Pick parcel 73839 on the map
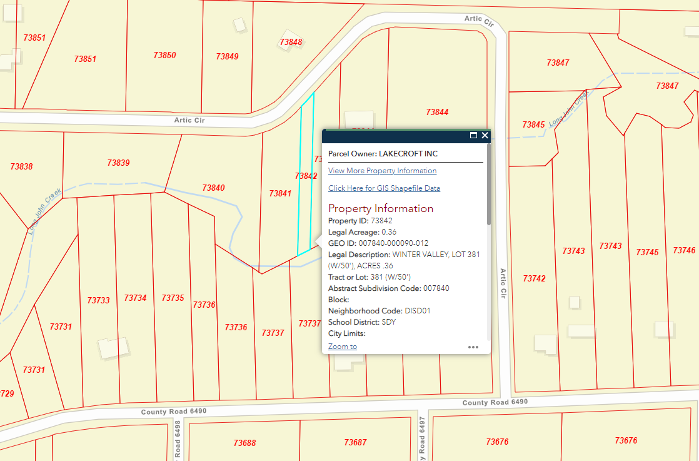This screenshot has width=699, height=461. coord(118,163)
